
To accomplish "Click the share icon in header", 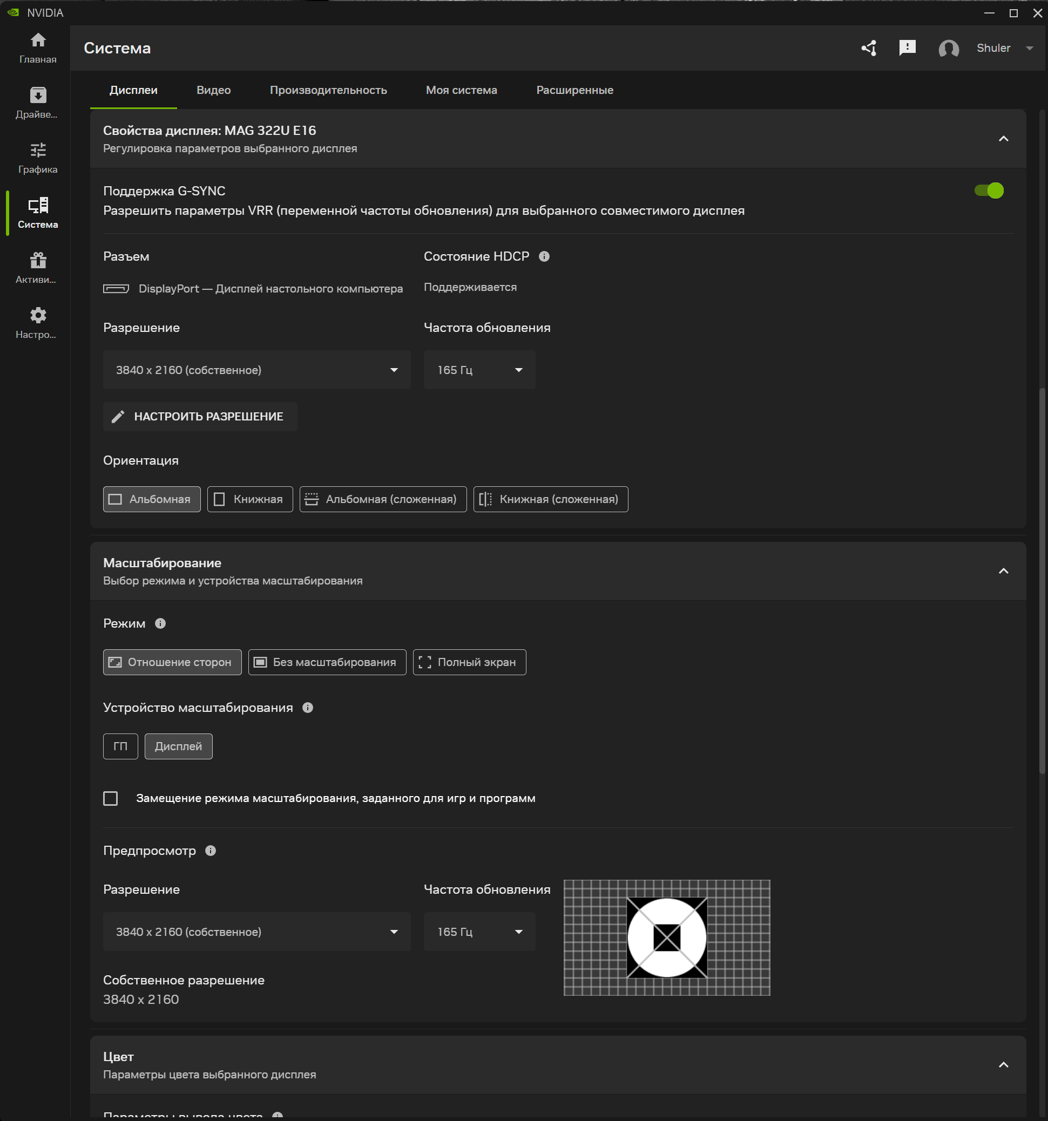I will pos(869,48).
